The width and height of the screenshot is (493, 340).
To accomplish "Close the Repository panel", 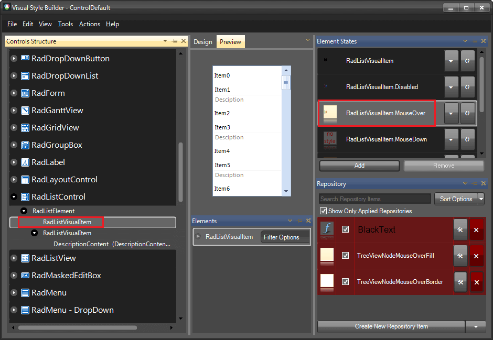I will (x=484, y=183).
